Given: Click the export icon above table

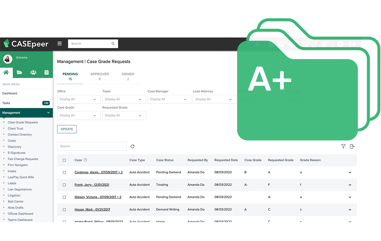Looking at the screenshot, I should [352, 147].
